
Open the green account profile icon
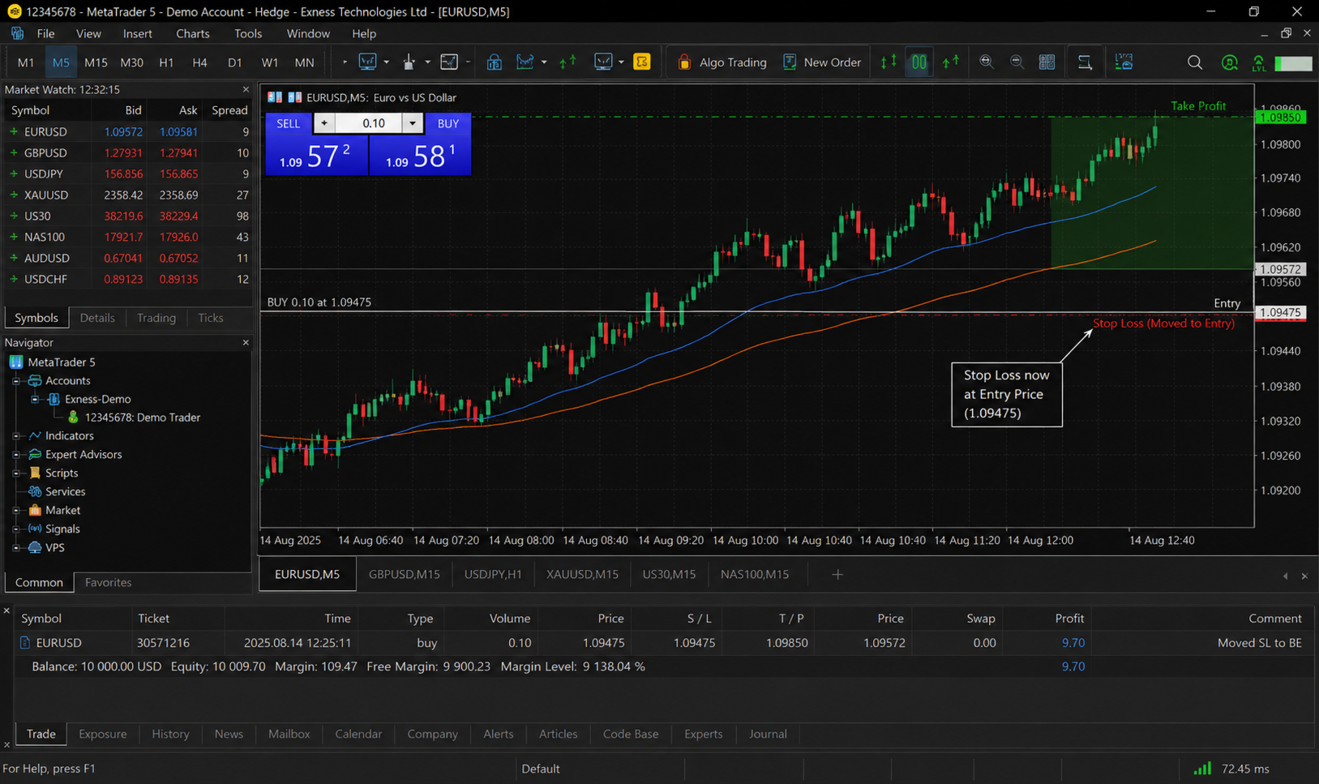[x=1229, y=62]
